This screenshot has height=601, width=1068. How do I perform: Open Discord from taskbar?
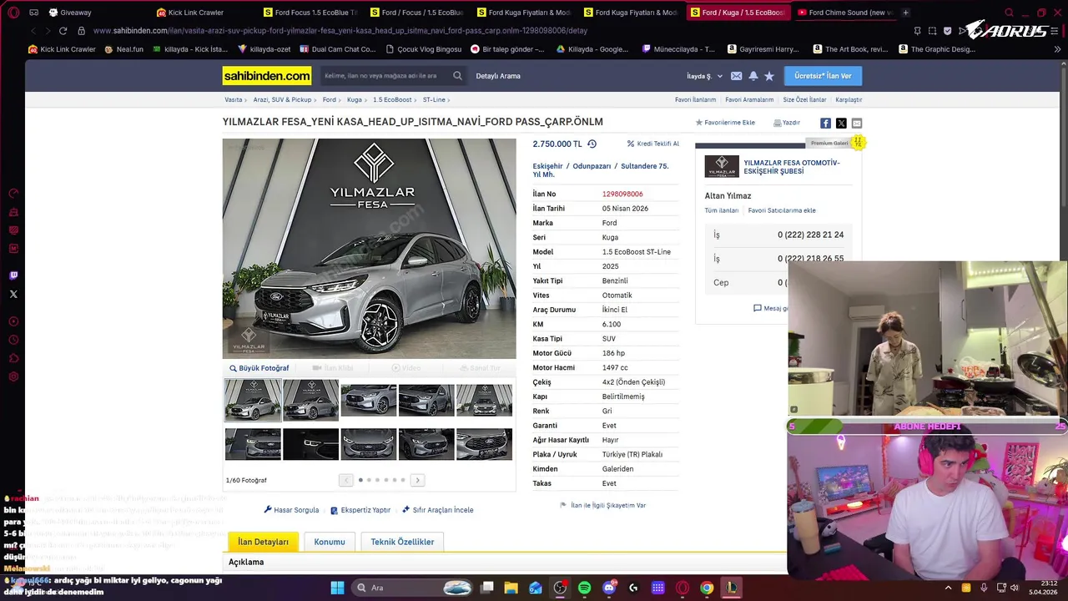click(609, 588)
